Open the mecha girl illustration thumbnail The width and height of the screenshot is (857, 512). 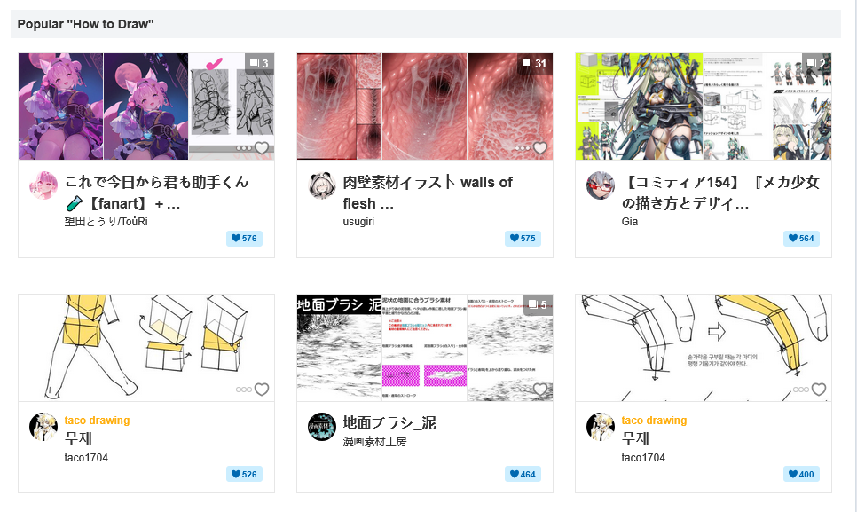704,106
